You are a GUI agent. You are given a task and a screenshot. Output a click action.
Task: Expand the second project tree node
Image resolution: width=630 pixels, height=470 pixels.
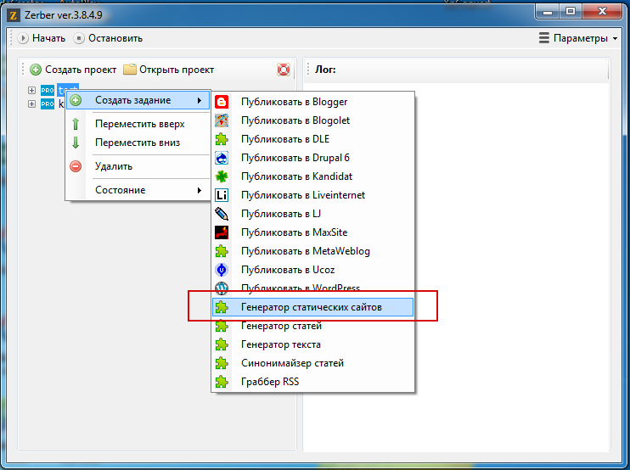click(31, 104)
